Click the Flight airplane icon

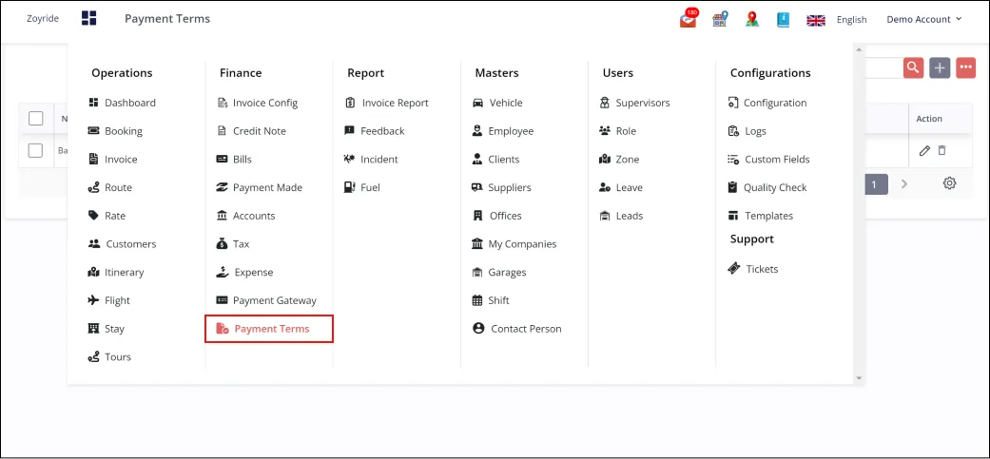[x=93, y=300]
